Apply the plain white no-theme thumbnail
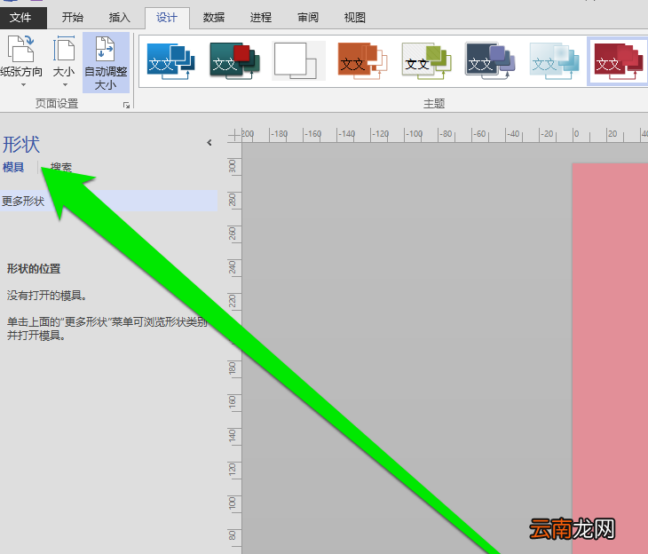The image size is (648, 554). [x=298, y=61]
